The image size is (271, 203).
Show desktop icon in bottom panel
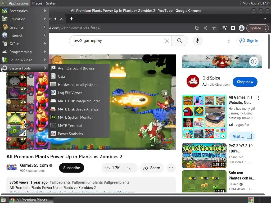pyautogui.click(x=3, y=200)
